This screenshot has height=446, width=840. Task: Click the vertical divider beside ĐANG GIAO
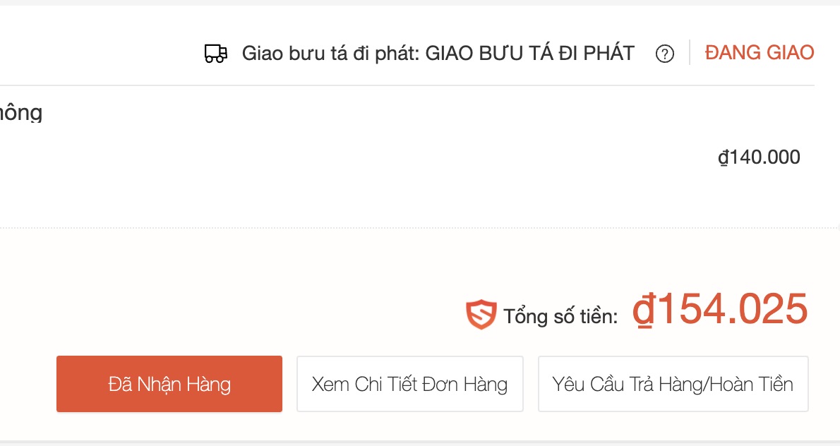point(690,53)
